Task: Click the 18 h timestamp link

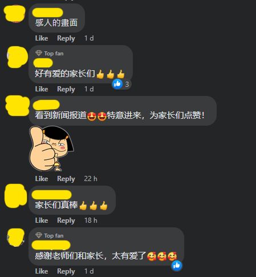Action: click(x=91, y=220)
